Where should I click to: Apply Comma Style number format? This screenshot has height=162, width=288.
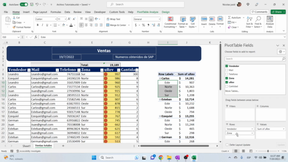tap(148, 25)
